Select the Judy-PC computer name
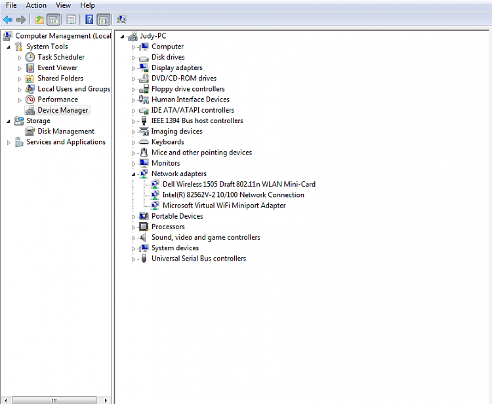The image size is (492, 404). [153, 36]
